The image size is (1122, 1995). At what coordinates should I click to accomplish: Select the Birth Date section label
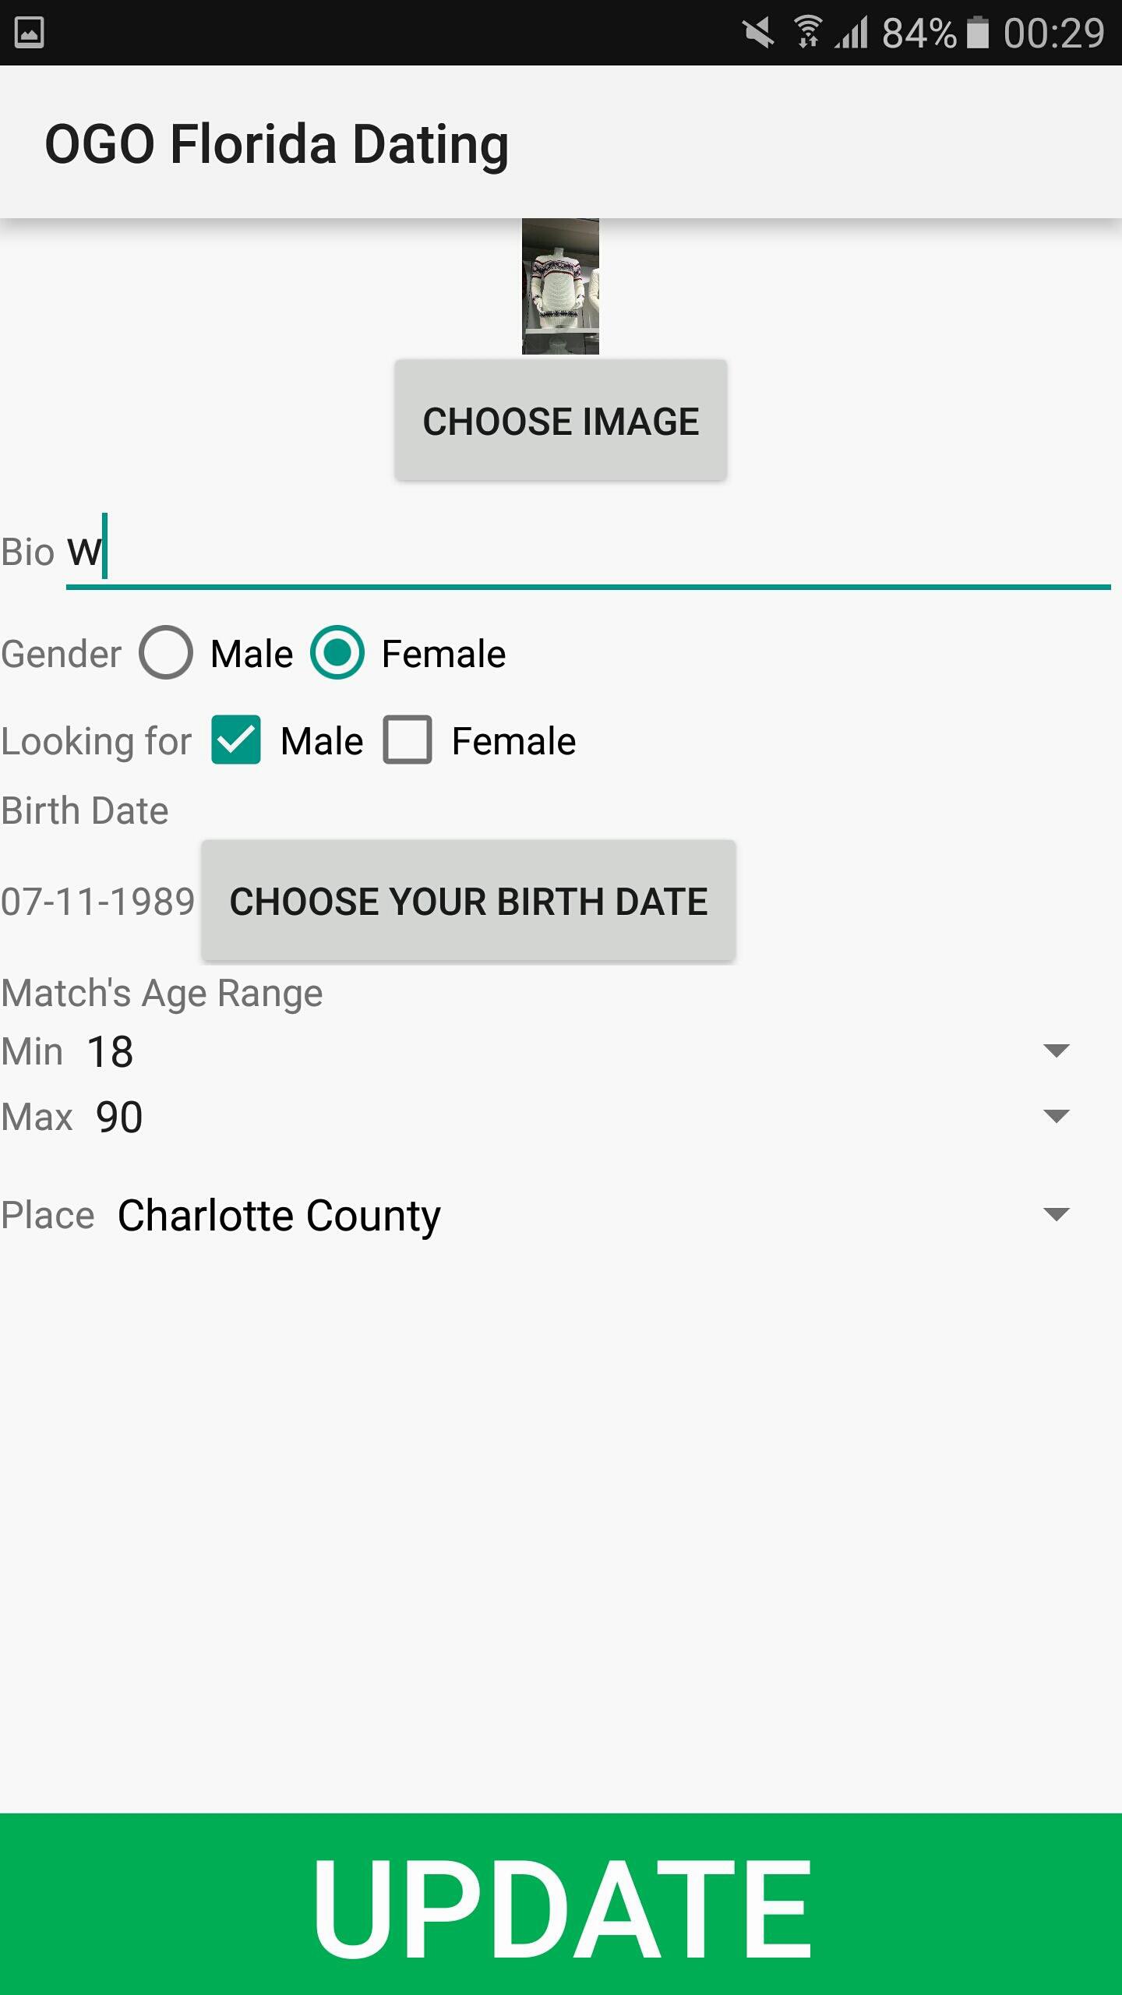point(84,810)
